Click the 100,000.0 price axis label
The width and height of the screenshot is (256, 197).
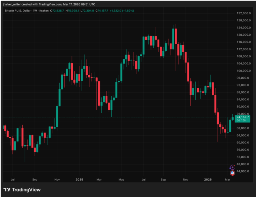[244, 71]
